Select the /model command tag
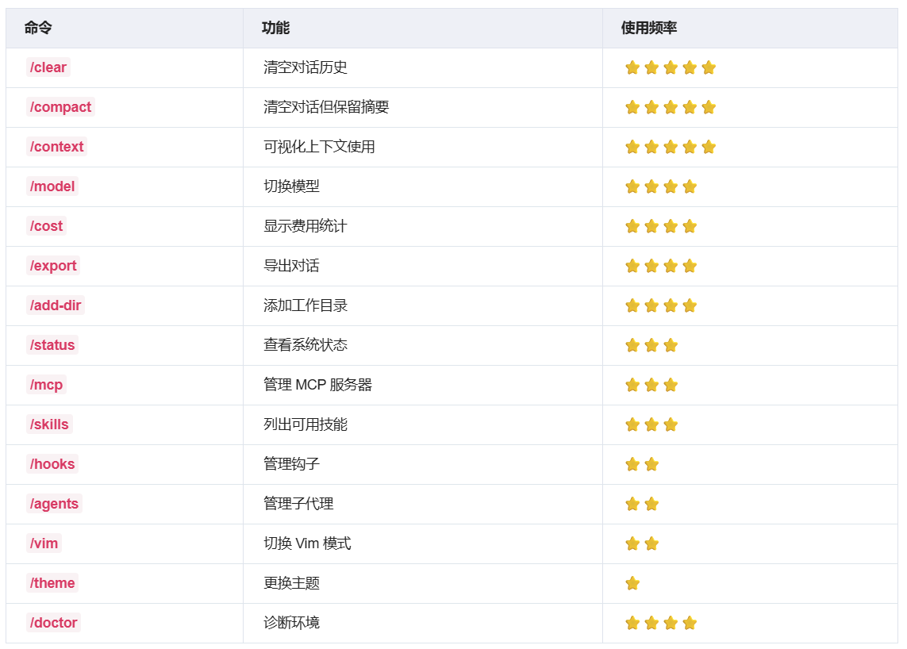The height and width of the screenshot is (649, 907). click(52, 186)
